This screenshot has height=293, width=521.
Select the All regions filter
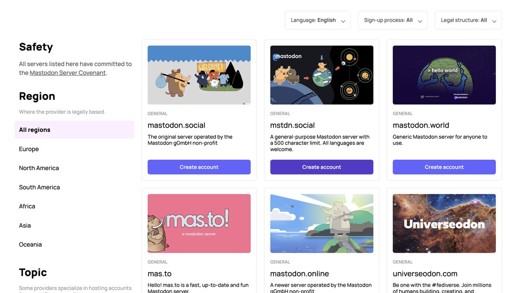tap(34, 129)
